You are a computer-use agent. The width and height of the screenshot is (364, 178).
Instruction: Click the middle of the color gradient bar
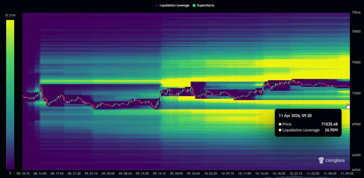click(x=10, y=94)
